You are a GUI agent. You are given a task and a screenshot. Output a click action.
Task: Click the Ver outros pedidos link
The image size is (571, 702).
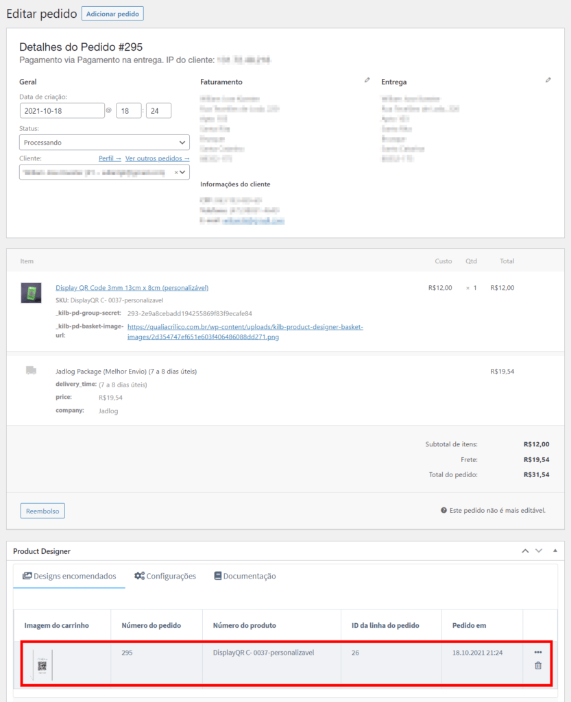pyautogui.click(x=157, y=158)
